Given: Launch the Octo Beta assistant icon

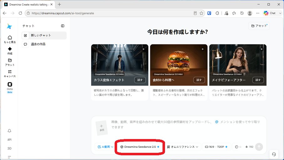Looking at the screenshot, I should coord(10,84).
